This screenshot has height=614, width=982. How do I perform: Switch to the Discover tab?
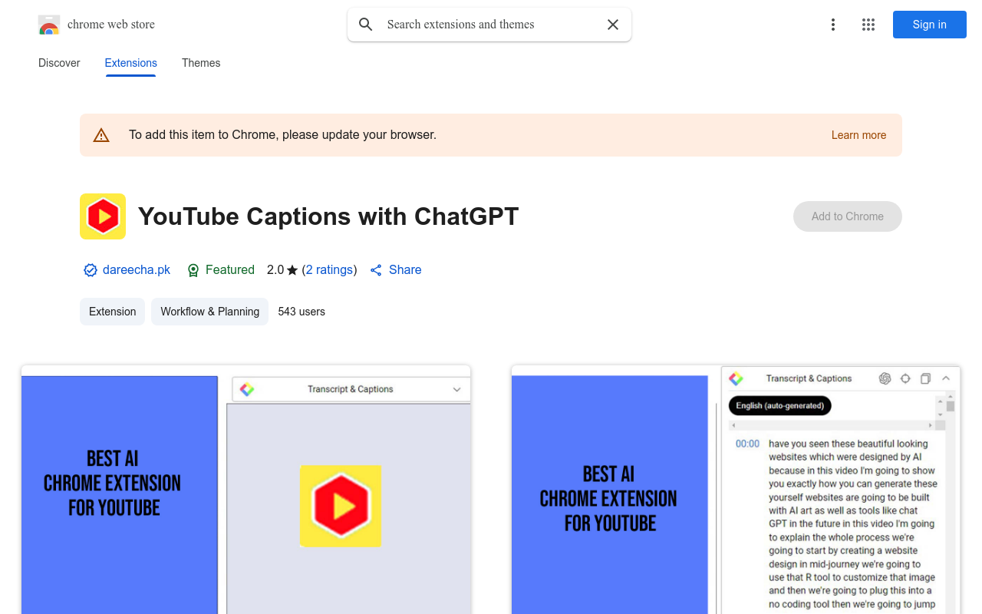pyautogui.click(x=59, y=63)
